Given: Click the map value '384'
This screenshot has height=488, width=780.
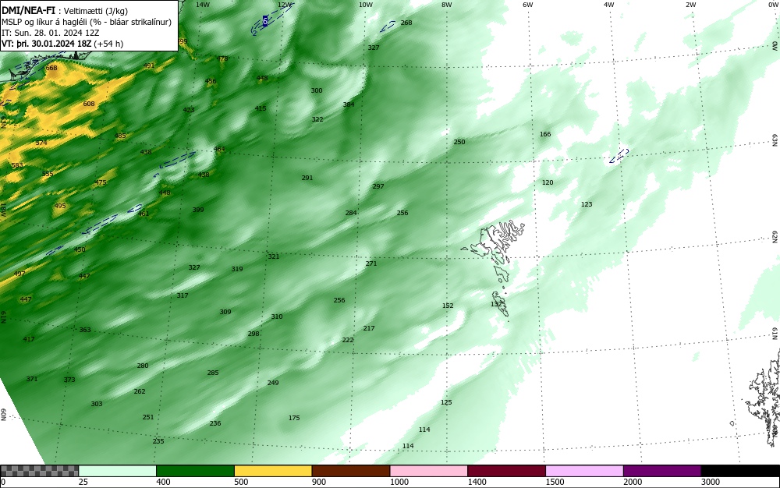Looking at the screenshot, I should (349, 104).
